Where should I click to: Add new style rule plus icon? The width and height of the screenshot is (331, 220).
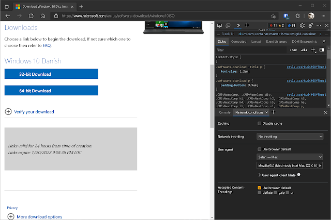click(313, 50)
